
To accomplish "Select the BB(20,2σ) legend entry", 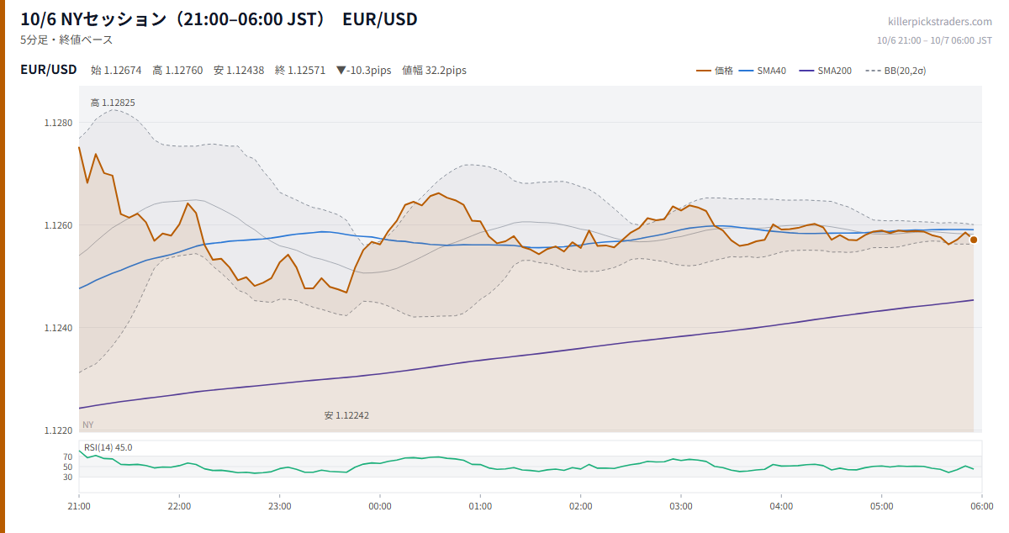I will (x=895, y=71).
